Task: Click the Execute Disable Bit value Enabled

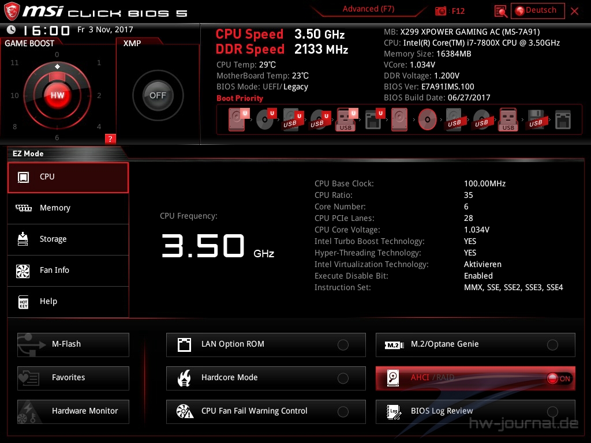Action: (478, 276)
